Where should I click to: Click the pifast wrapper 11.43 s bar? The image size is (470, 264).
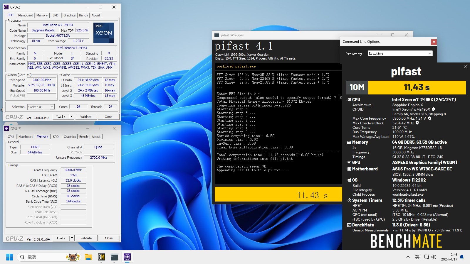[278, 194]
